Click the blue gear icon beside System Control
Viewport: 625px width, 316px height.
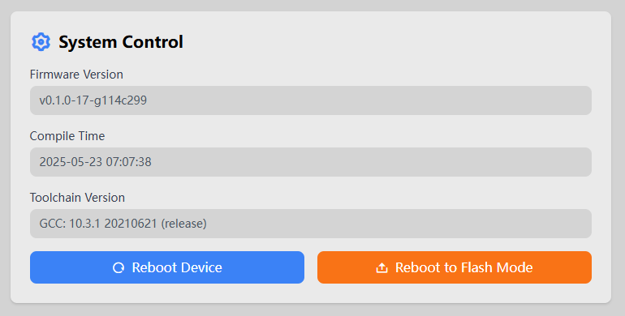[x=41, y=42]
